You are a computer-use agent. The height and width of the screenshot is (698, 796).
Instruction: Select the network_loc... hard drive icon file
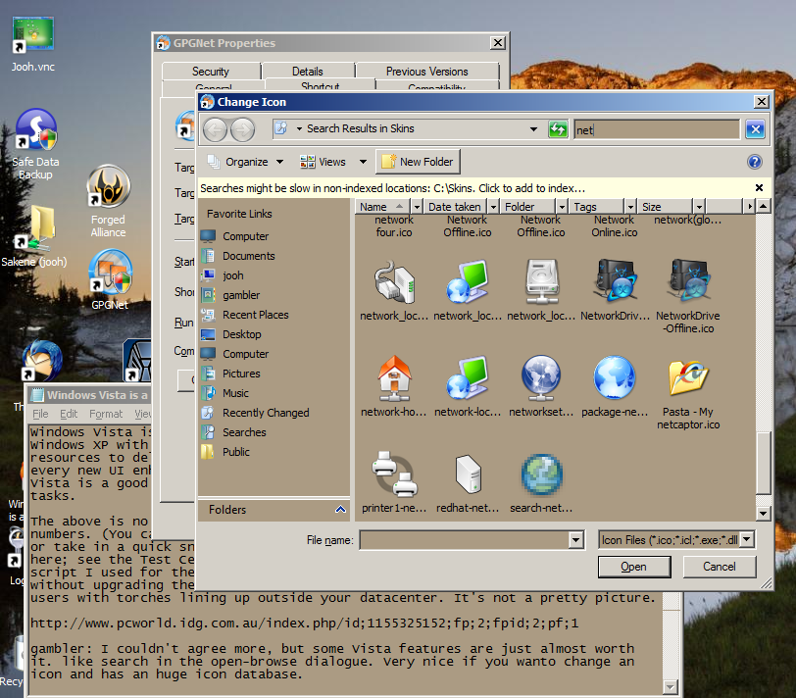click(541, 290)
